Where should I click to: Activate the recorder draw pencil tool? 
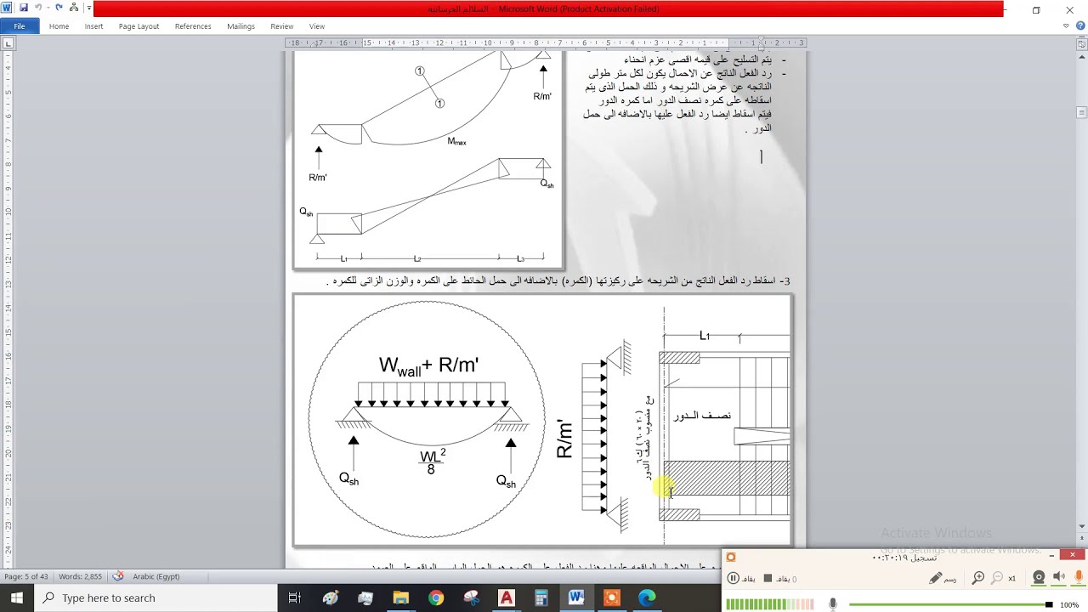935,578
